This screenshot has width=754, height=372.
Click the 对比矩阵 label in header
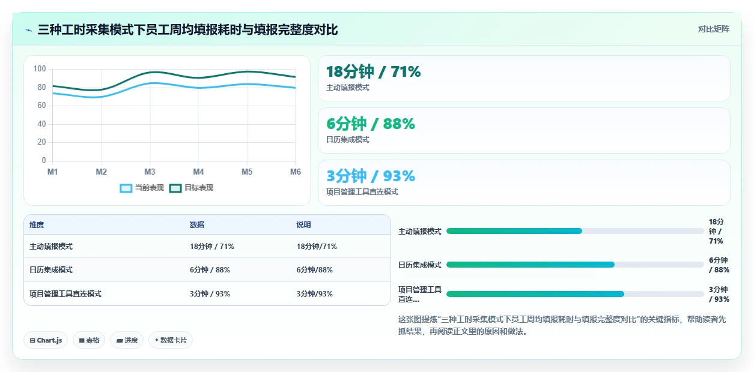pyautogui.click(x=714, y=29)
